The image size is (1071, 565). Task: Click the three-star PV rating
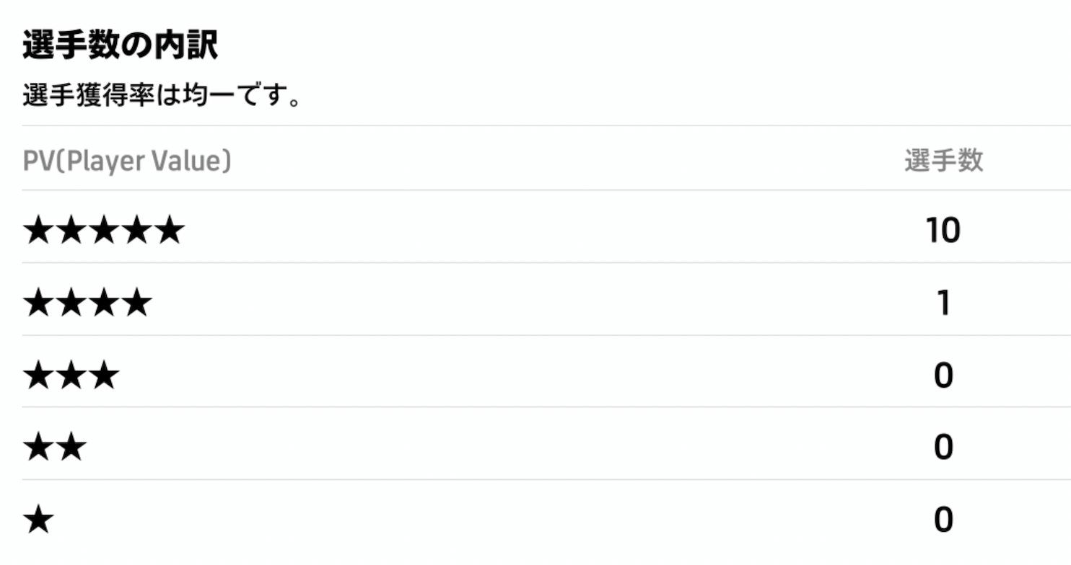(71, 375)
